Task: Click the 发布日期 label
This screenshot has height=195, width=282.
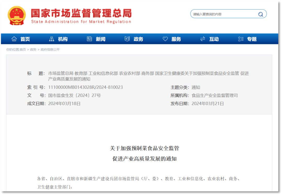Action: (180, 104)
